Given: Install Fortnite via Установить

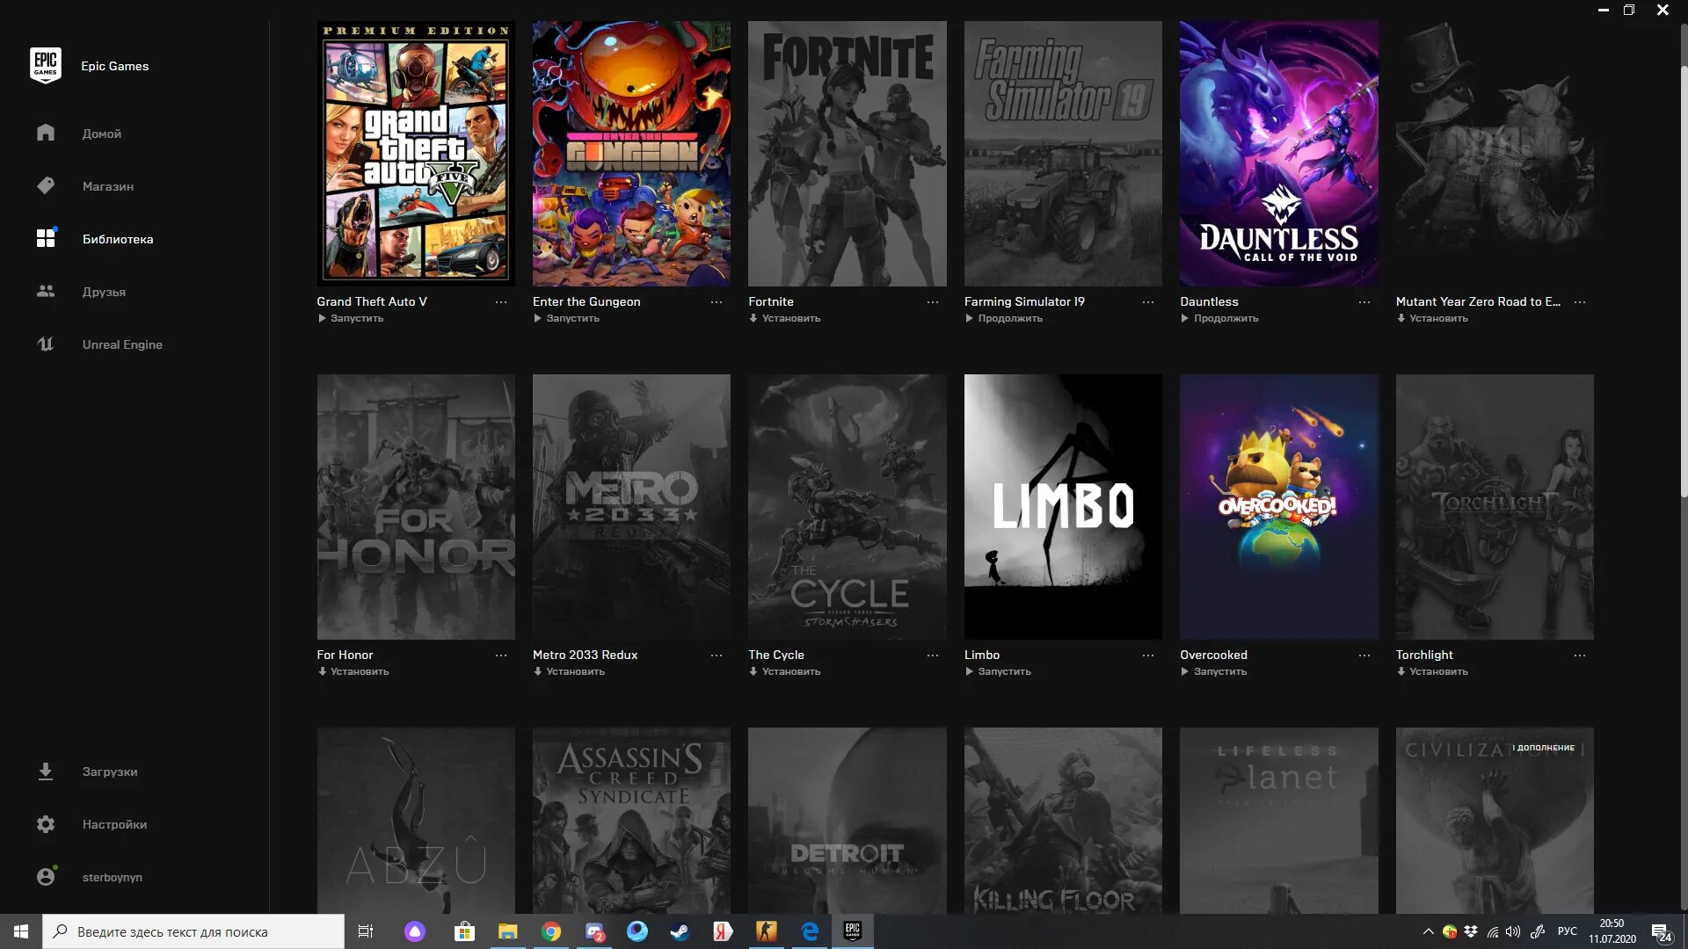Looking at the screenshot, I should [784, 318].
